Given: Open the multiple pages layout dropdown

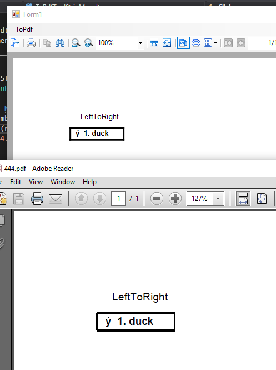Looking at the screenshot, I should click(210, 43).
